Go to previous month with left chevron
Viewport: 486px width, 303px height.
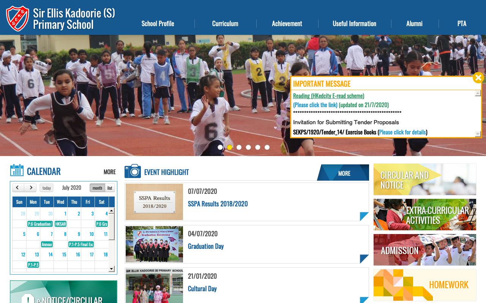17,187
